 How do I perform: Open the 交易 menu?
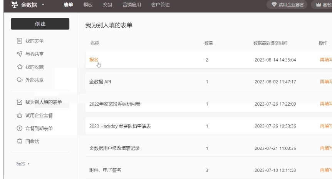pos(107,5)
